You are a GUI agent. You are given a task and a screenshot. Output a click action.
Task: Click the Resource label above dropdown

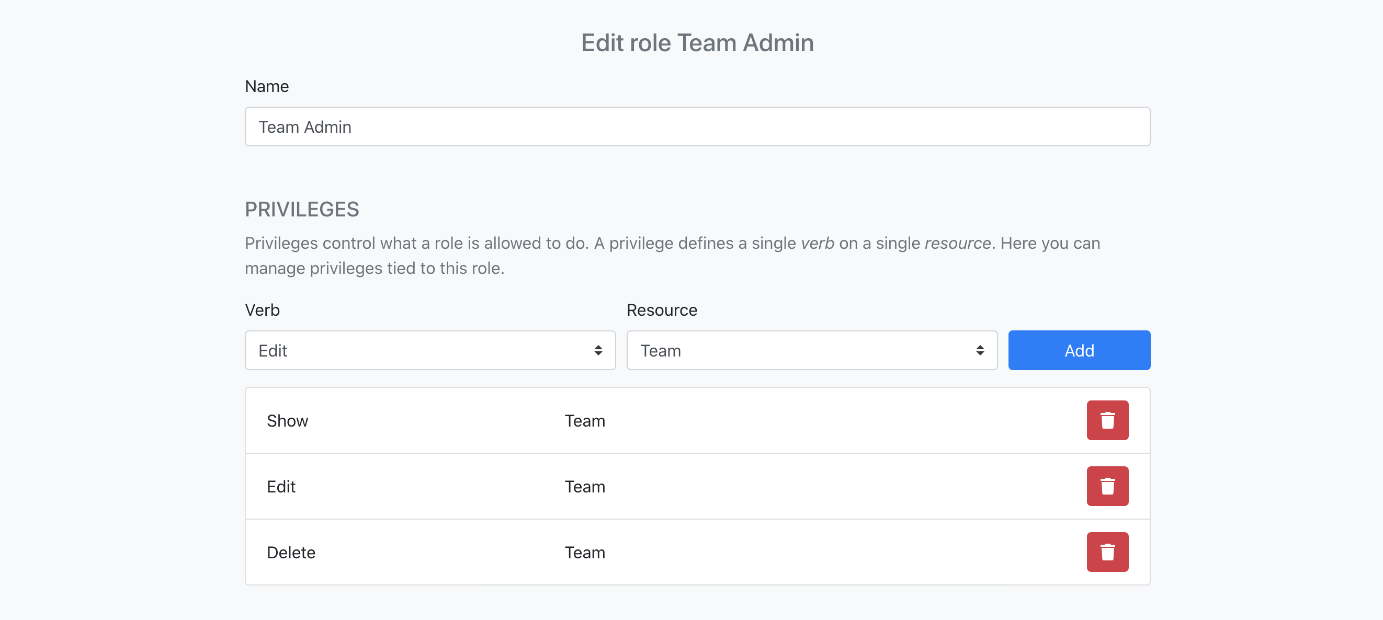(x=662, y=311)
